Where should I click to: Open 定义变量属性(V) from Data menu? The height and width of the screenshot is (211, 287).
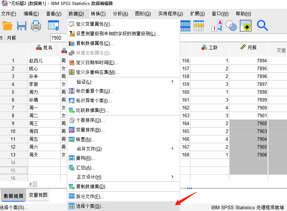[x=123, y=24]
